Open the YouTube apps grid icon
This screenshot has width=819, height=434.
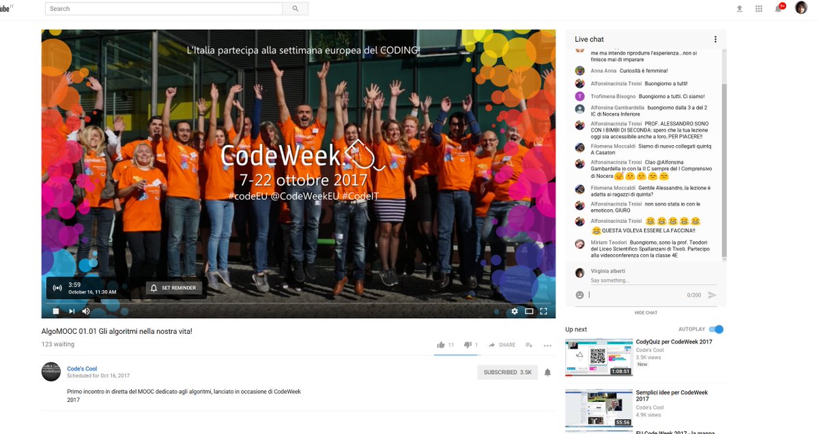pos(759,9)
